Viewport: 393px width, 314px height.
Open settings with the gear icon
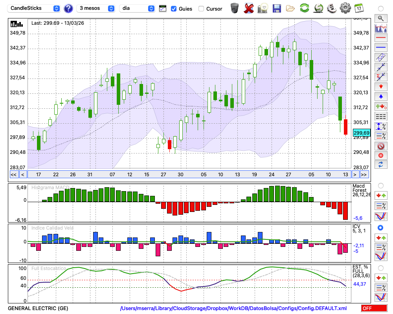tap(345, 8)
